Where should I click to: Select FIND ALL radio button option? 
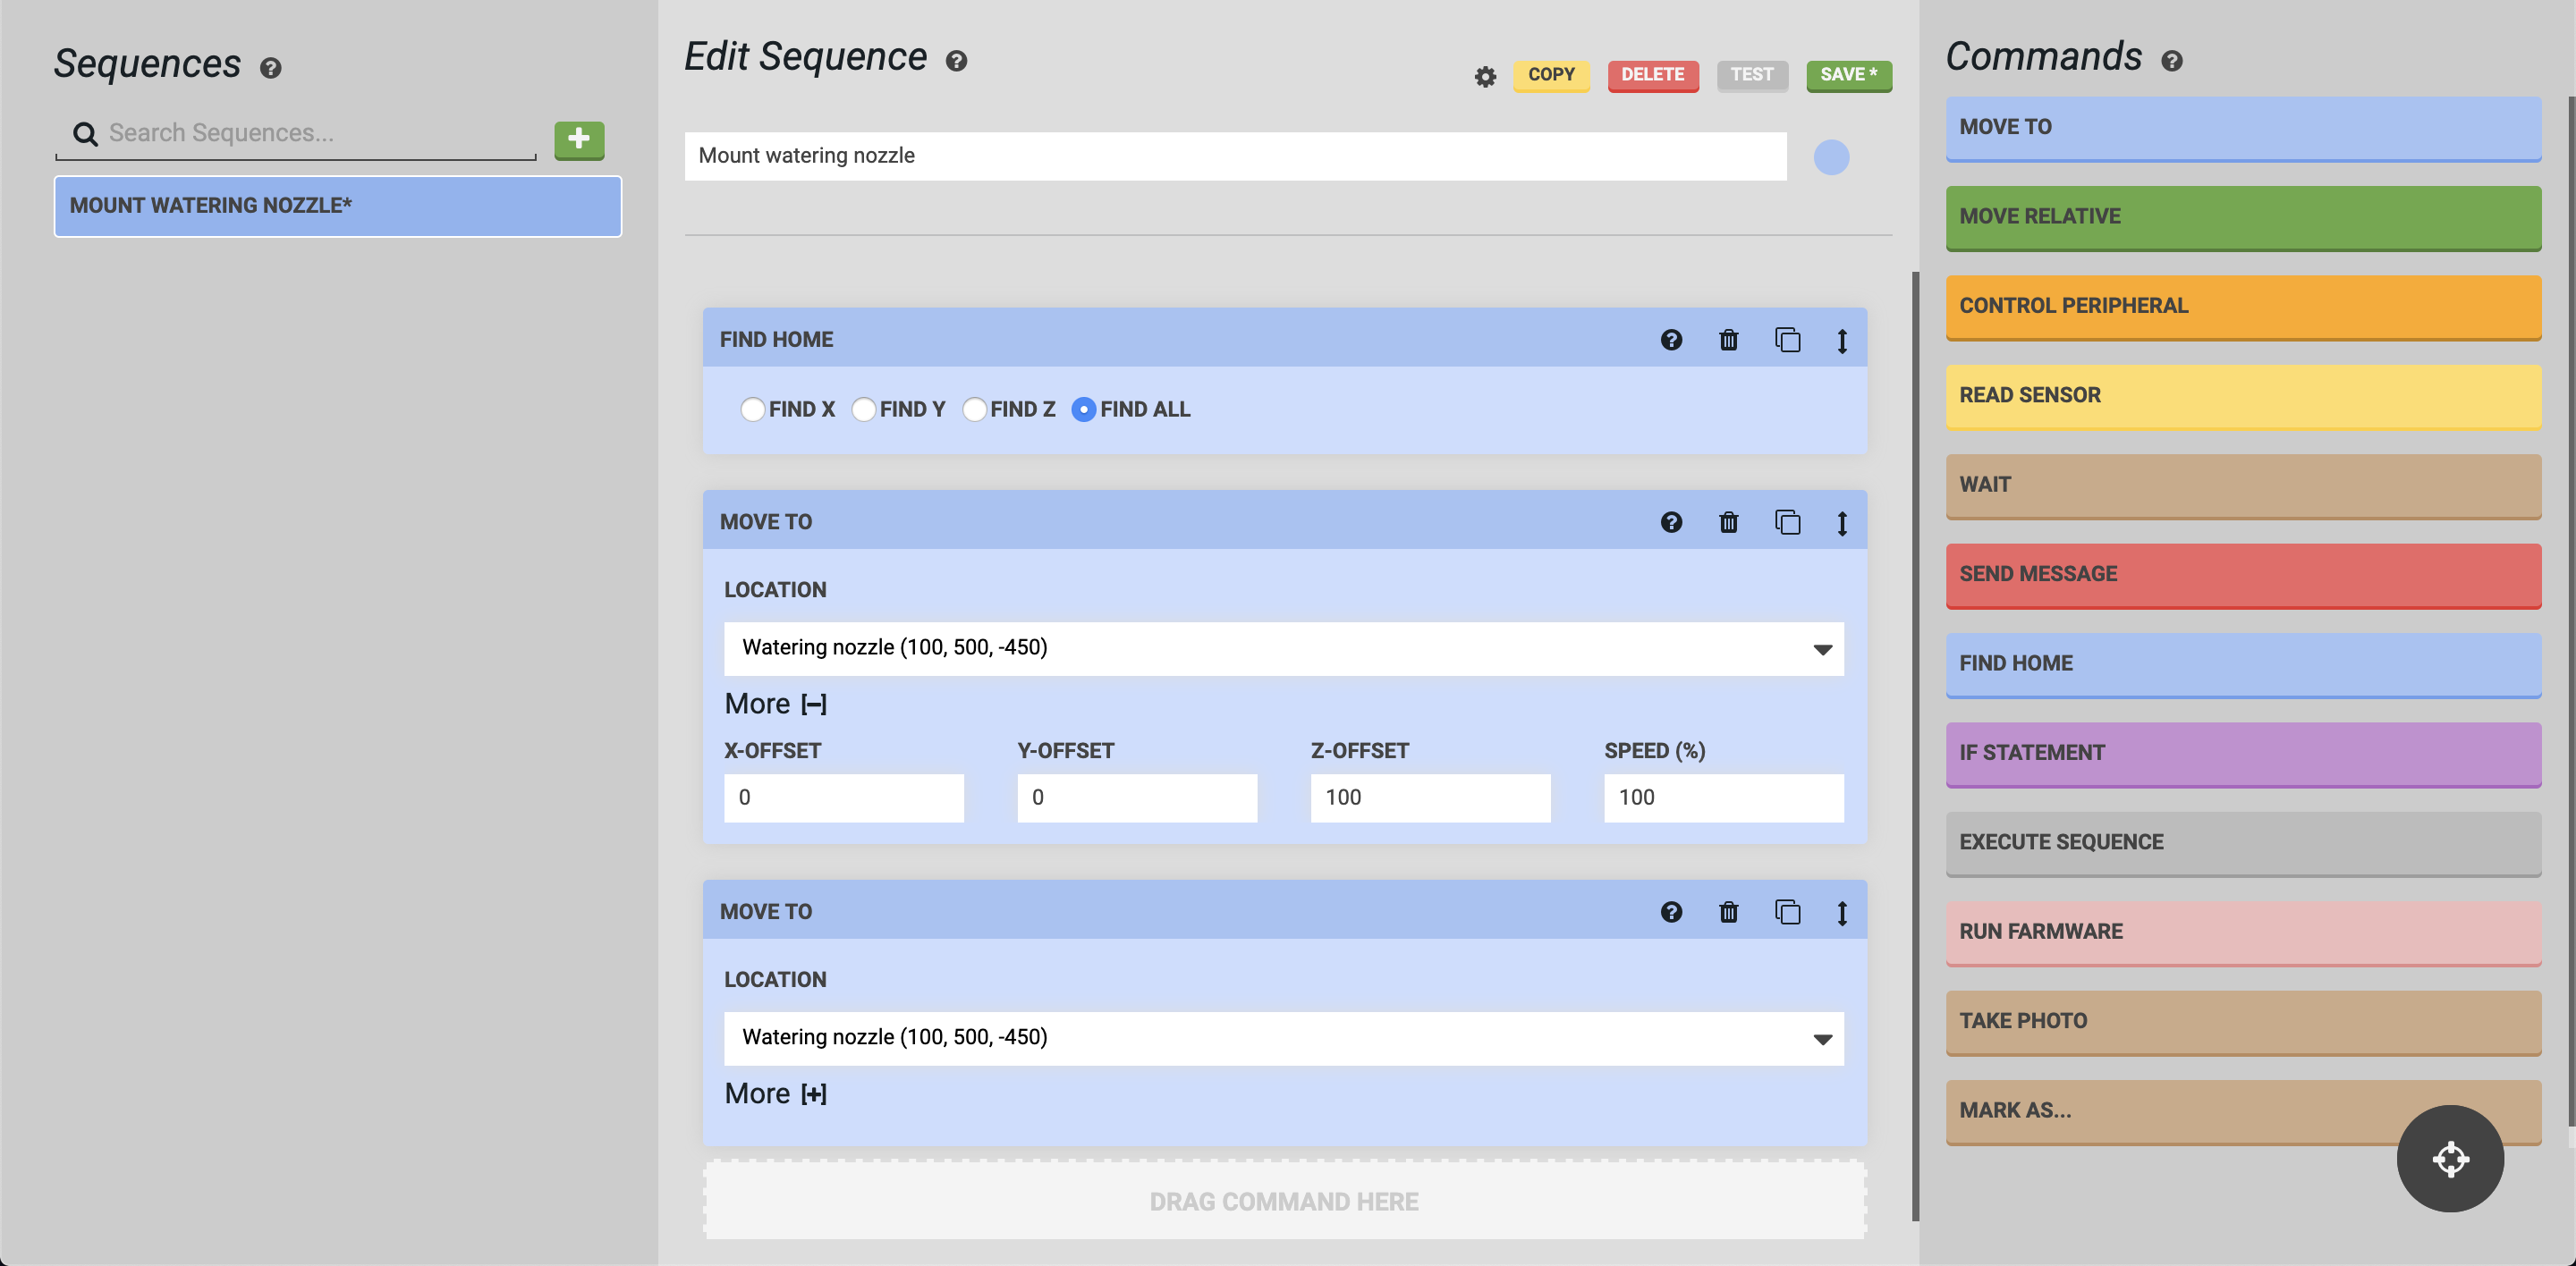pos(1082,409)
